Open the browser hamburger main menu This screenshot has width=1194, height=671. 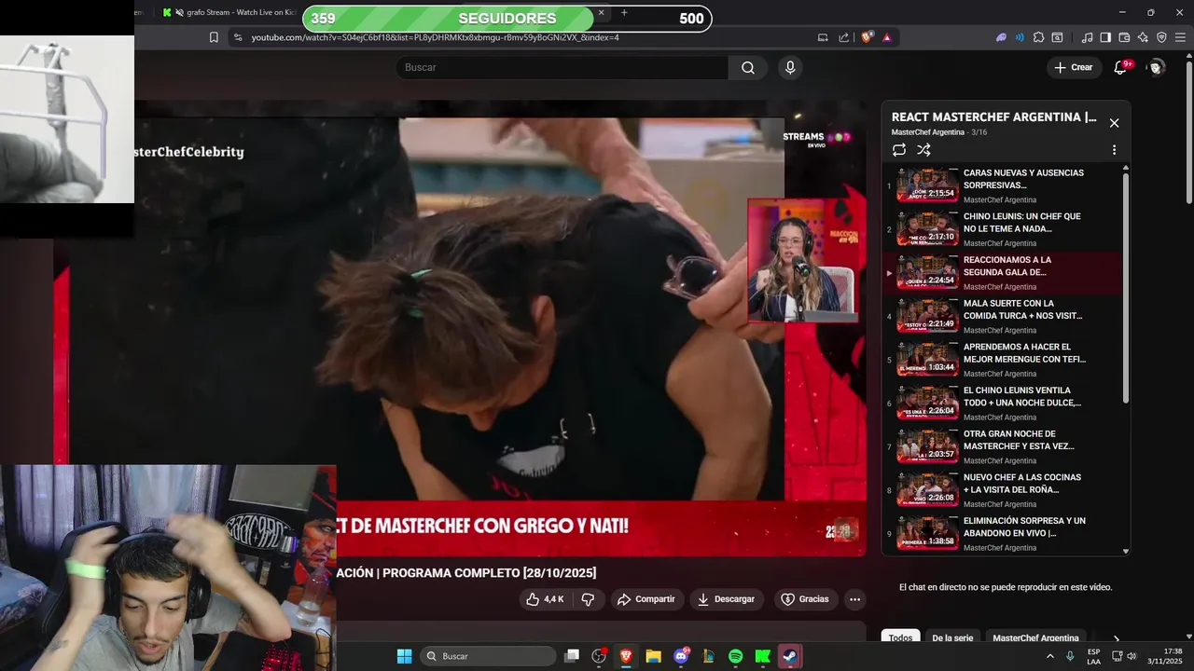tap(1180, 37)
